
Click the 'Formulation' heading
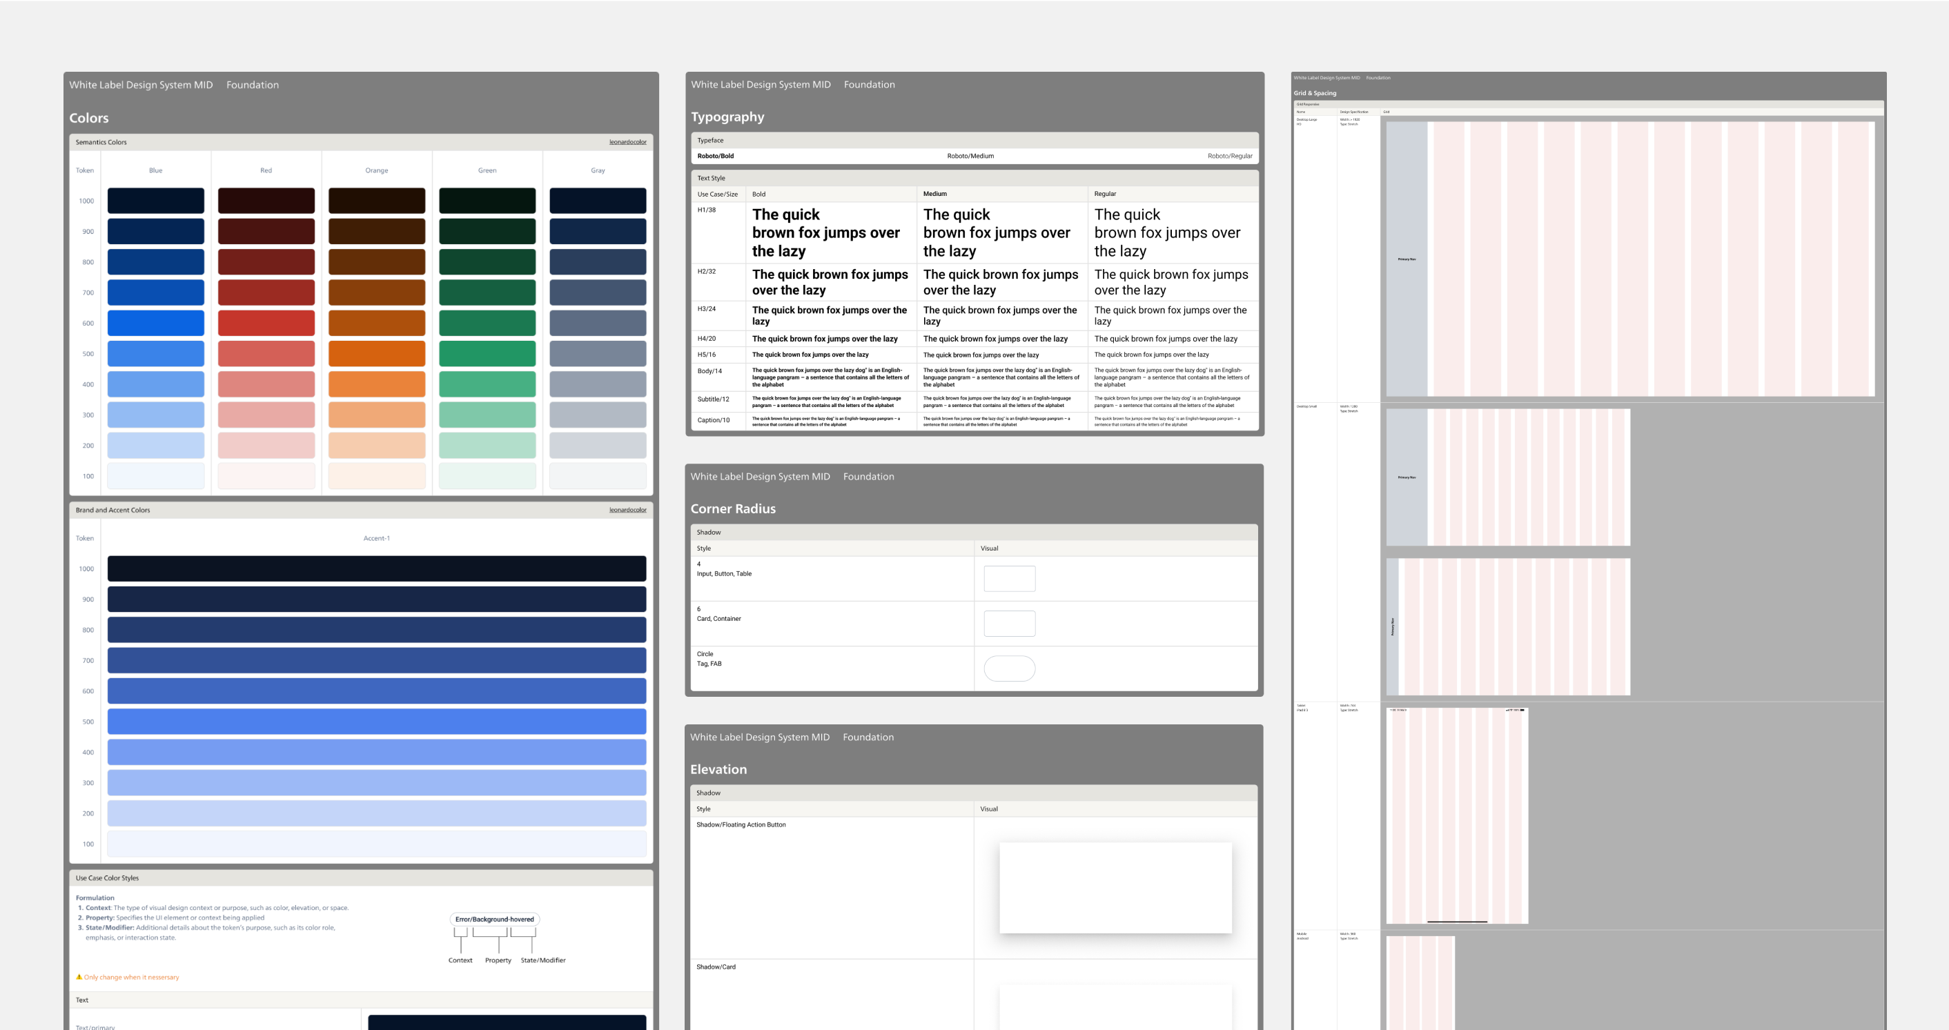pos(95,898)
